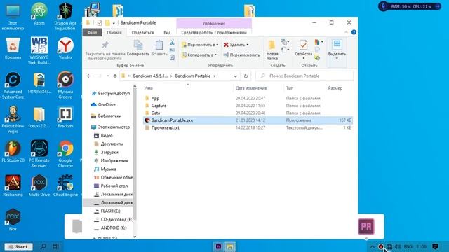Open address bar history dropdown
This screenshot has height=252, width=449.
point(235,76)
